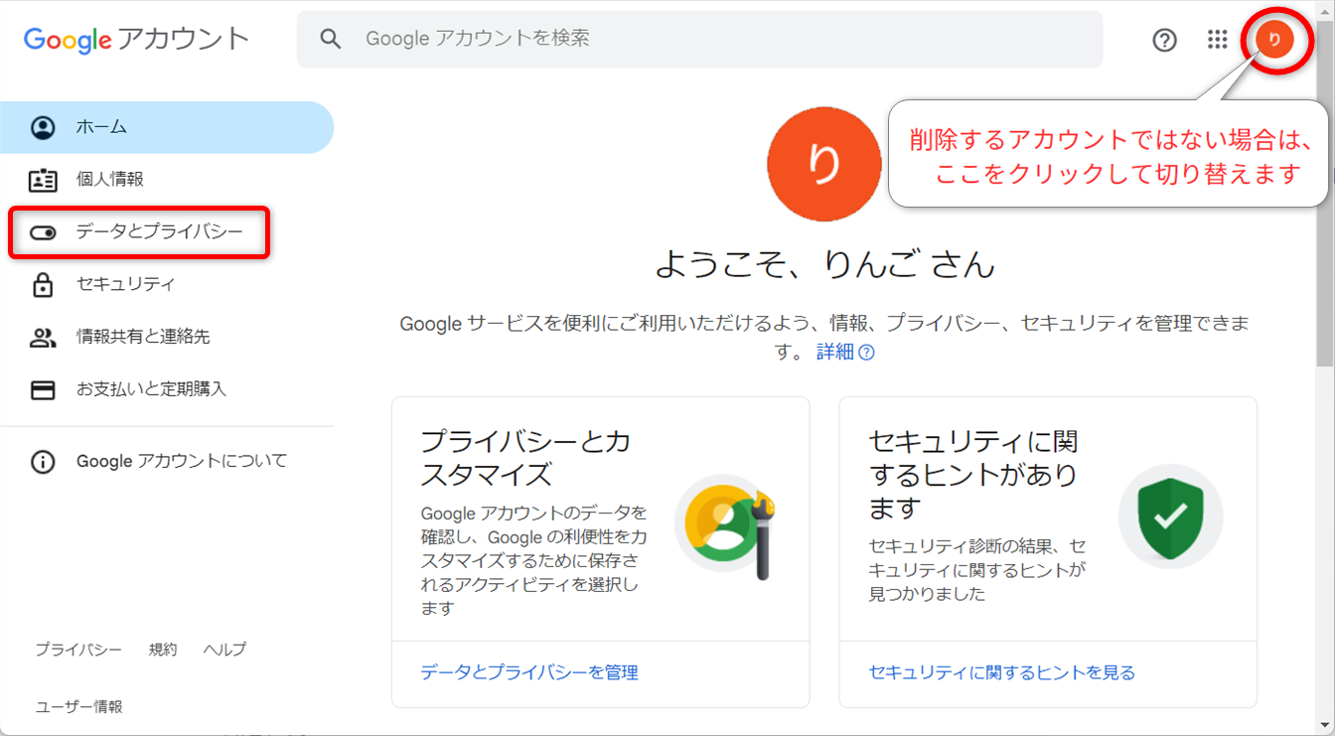Click セキュリティに関するヒントを見る link
The width and height of the screenshot is (1335, 736).
(1001, 673)
